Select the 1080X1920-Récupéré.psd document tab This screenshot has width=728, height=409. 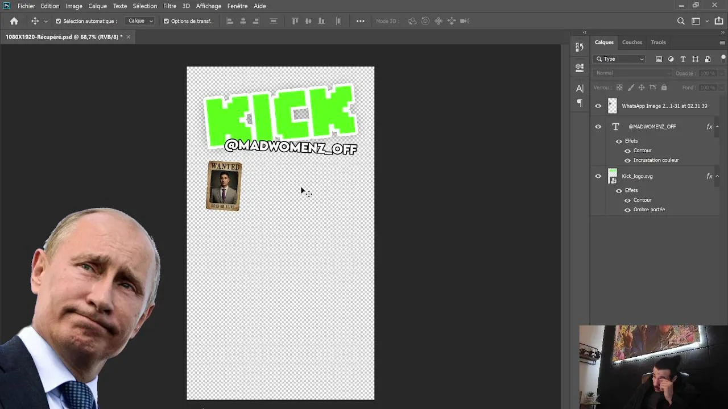coord(64,37)
